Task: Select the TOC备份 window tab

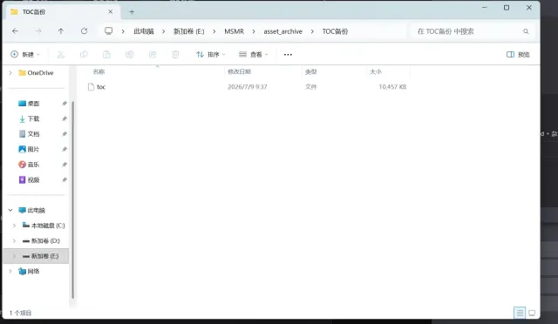Action: [62, 11]
